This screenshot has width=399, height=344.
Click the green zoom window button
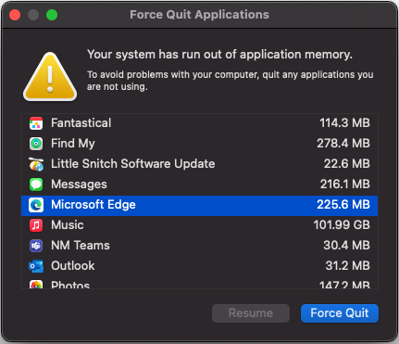tap(52, 15)
